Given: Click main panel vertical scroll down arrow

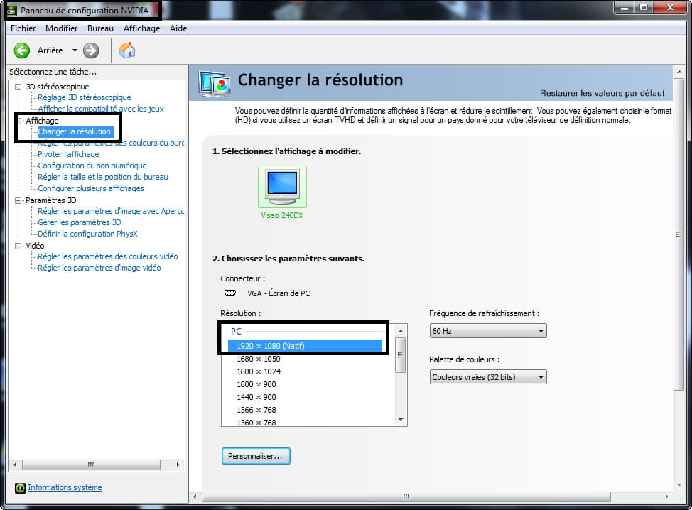Looking at the screenshot, I should [679, 485].
